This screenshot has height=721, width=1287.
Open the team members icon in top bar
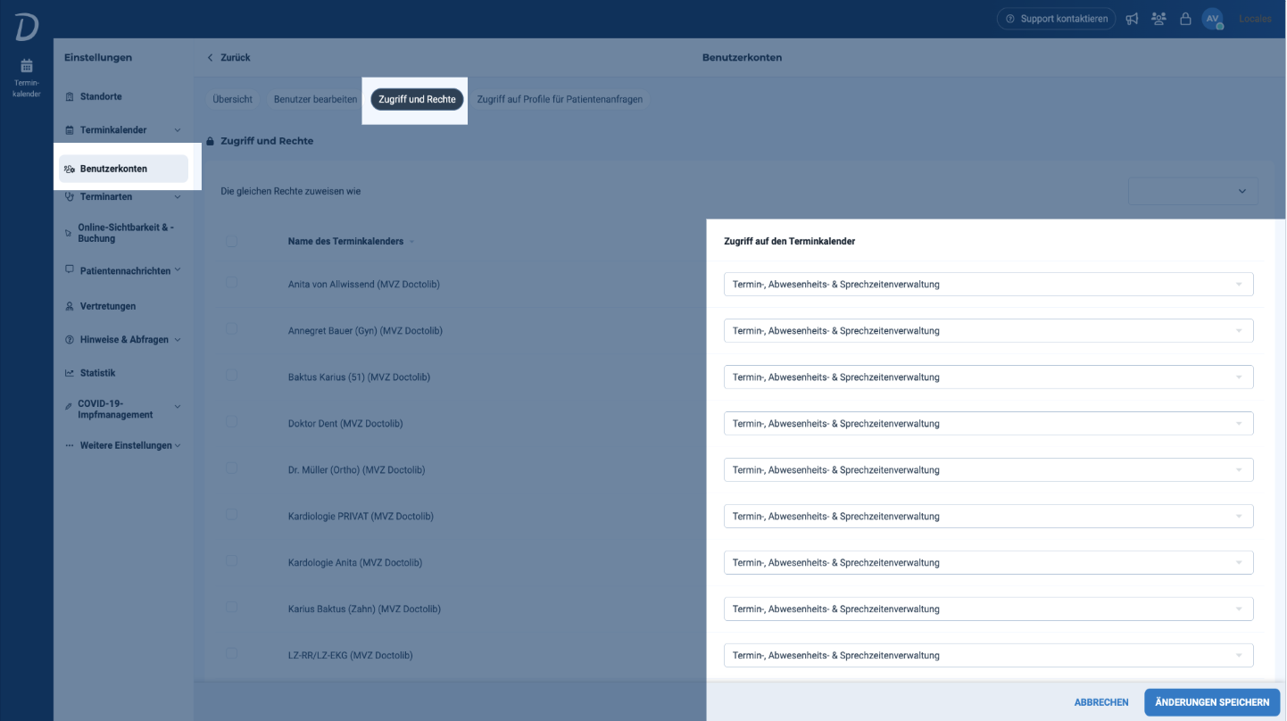1158,19
